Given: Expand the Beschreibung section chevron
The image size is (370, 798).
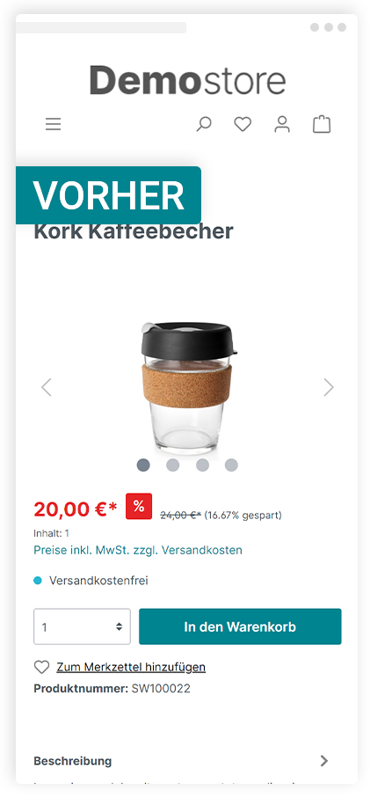Looking at the screenshot, I should 324,761.
